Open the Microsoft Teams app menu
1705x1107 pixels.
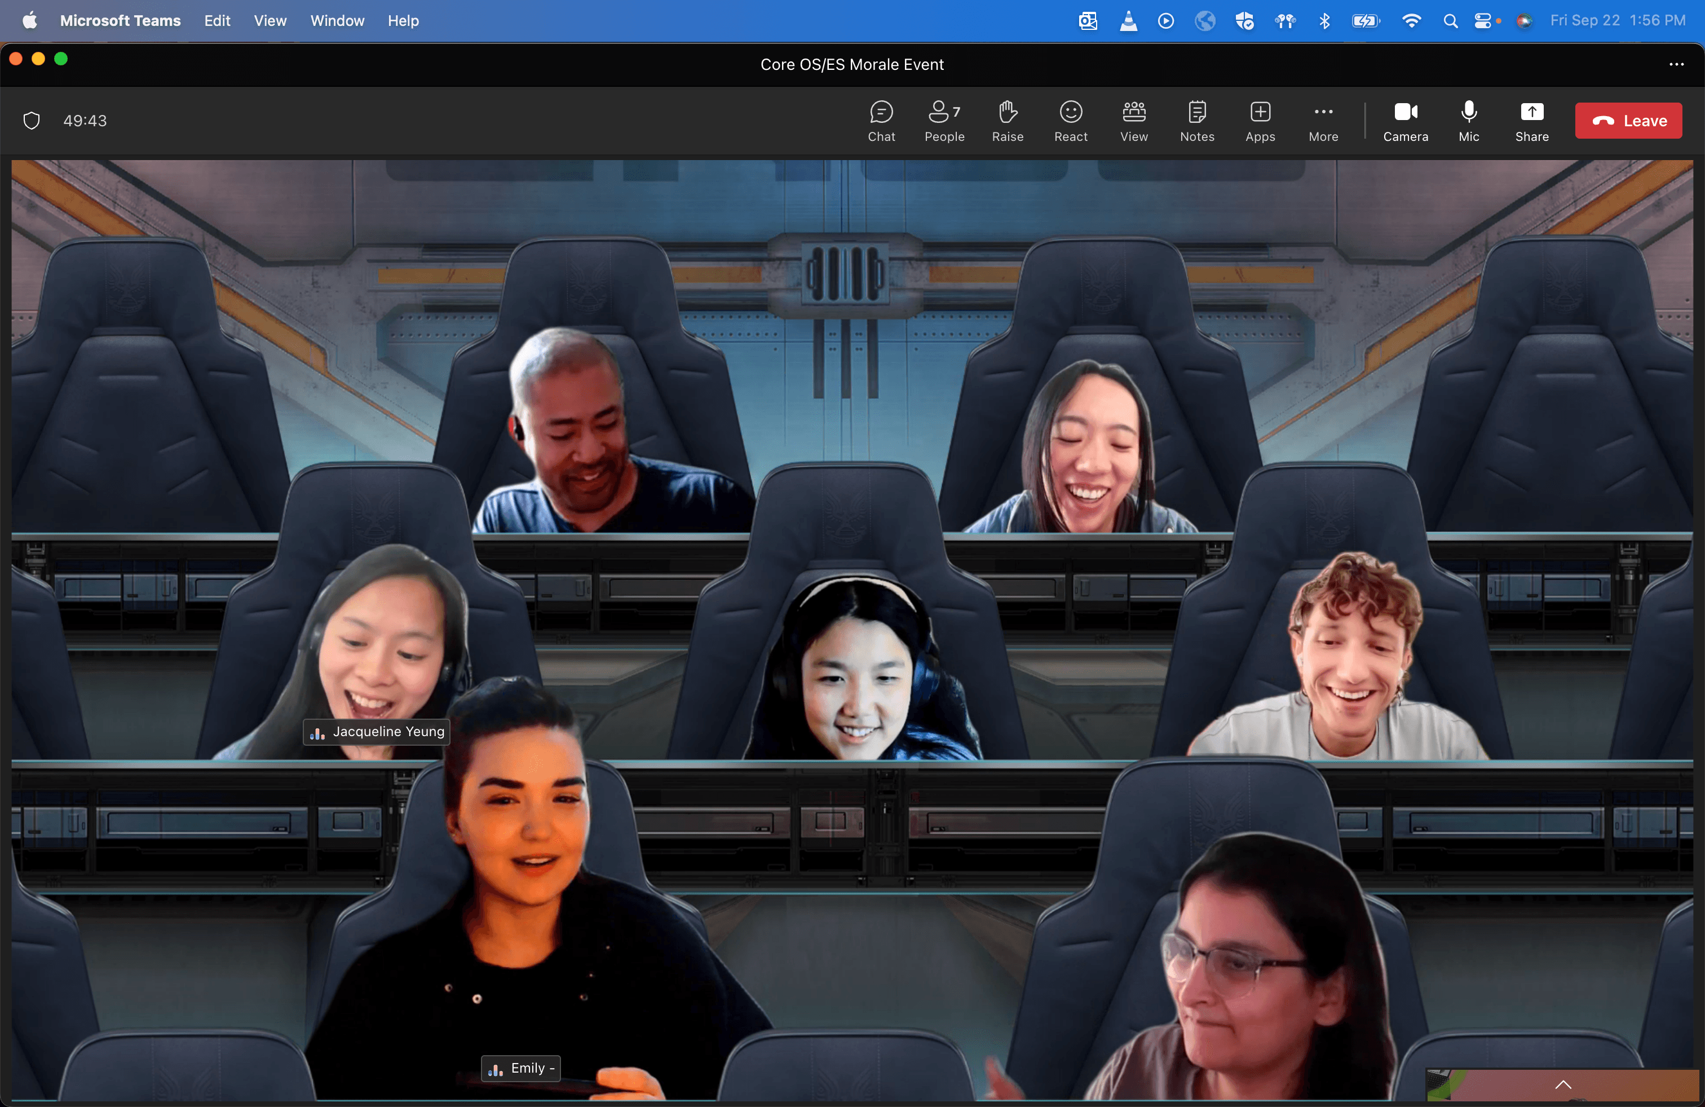(x=120, y=21)
